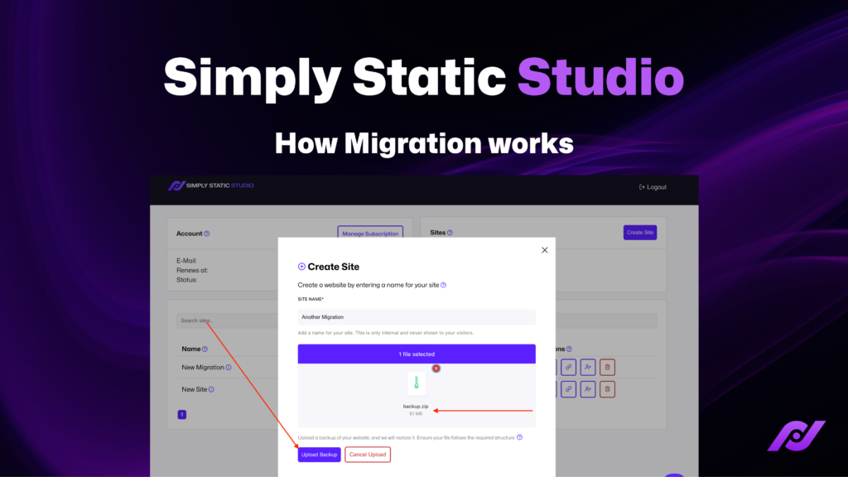
Task: Click the Create Site button in Sites panel
Action: 639,232
